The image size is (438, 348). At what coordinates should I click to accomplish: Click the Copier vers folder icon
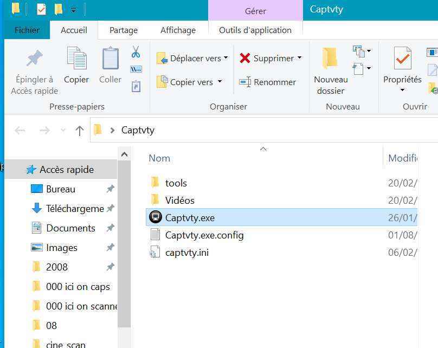[162, 82]
